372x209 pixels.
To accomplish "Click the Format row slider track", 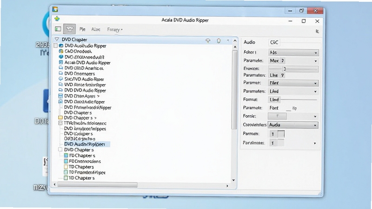I will (x=299, y=100).
